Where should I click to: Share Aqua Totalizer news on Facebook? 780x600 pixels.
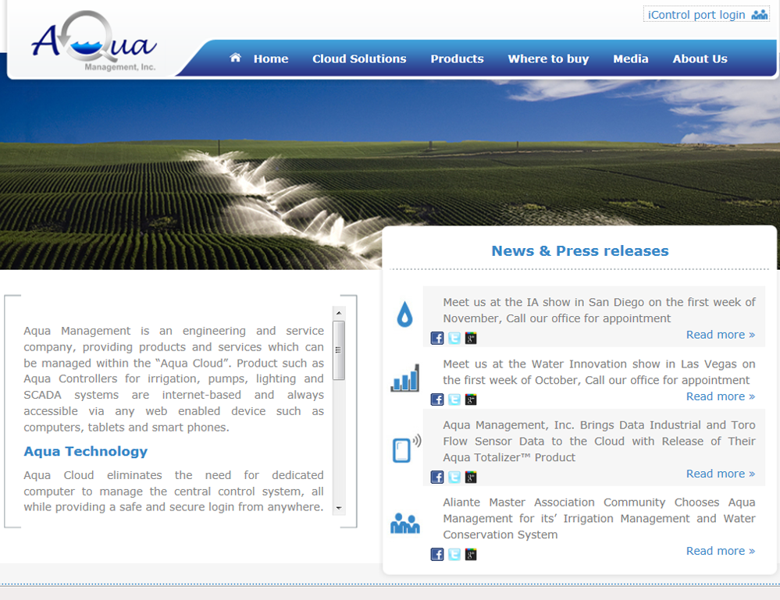point(437,478)
